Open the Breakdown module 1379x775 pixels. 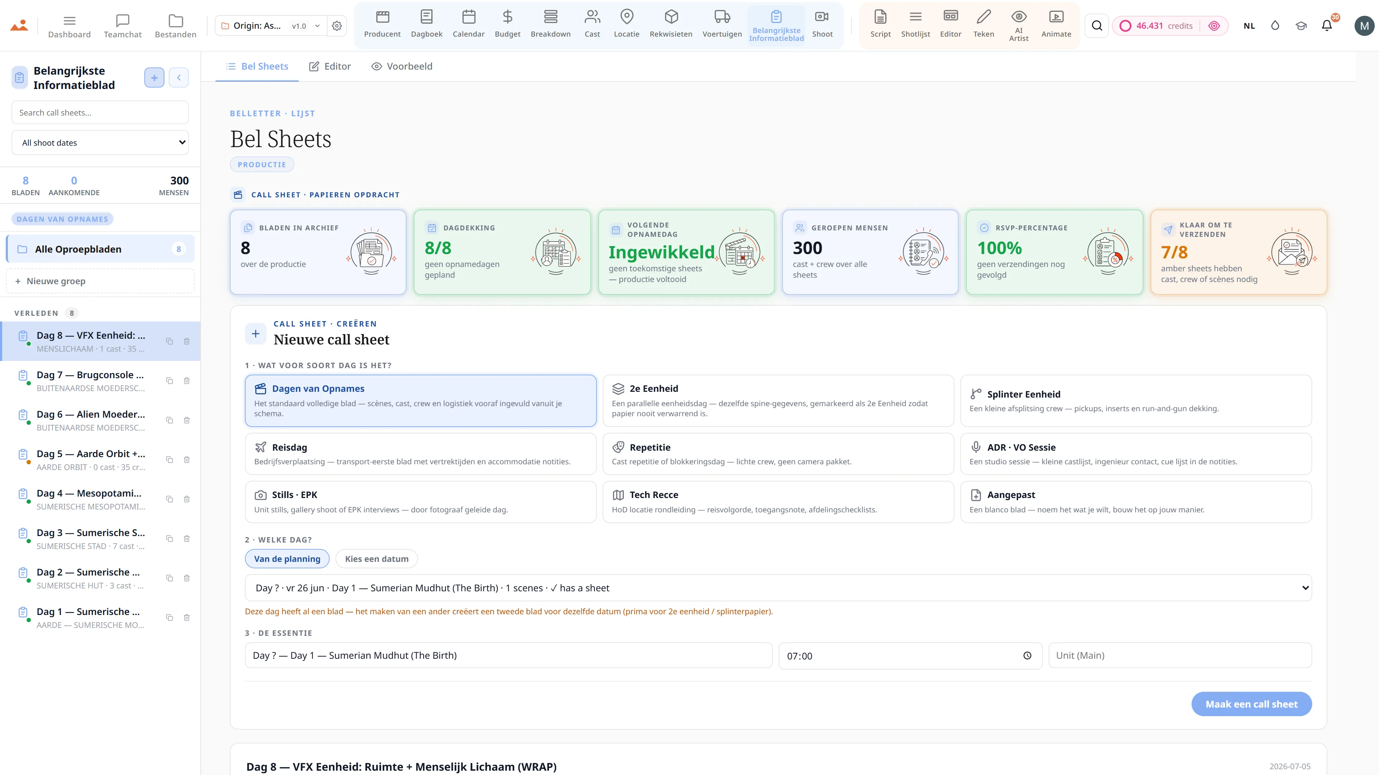550,25
